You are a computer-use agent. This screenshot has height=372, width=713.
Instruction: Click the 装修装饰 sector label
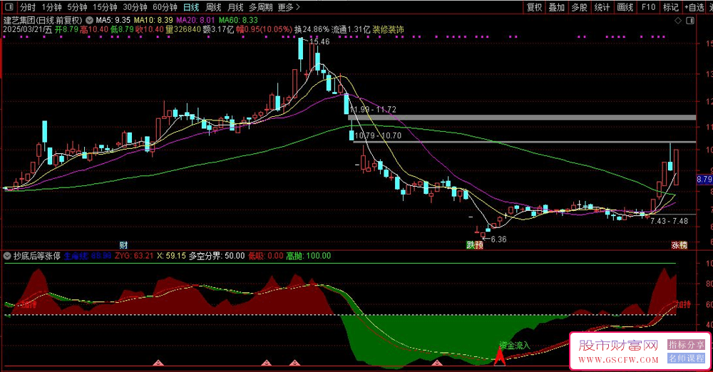(389, 29)
